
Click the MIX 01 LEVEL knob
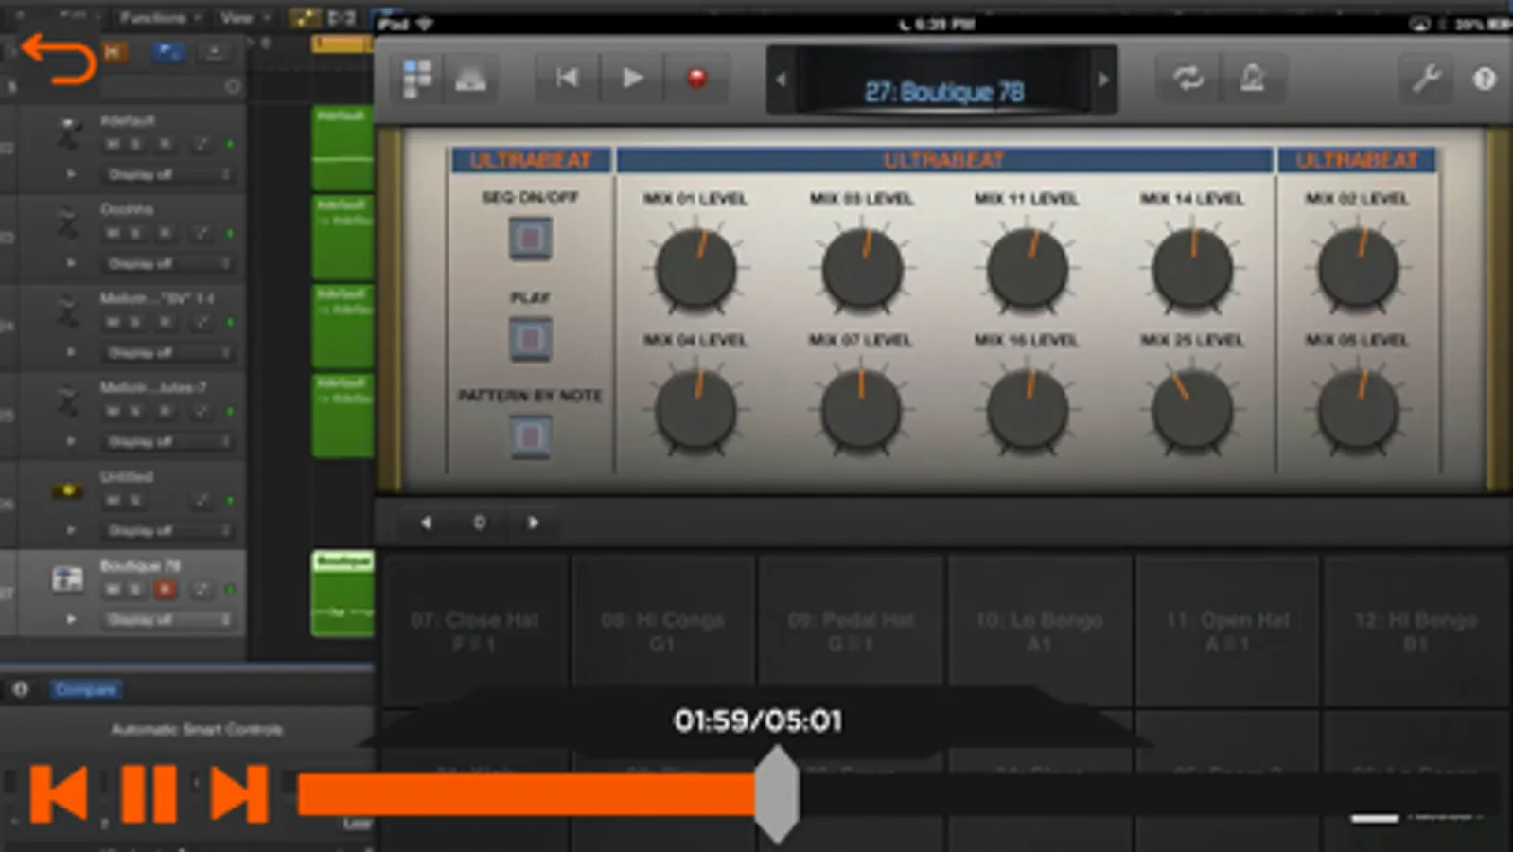pyautogui.click(x=695, y=270)
